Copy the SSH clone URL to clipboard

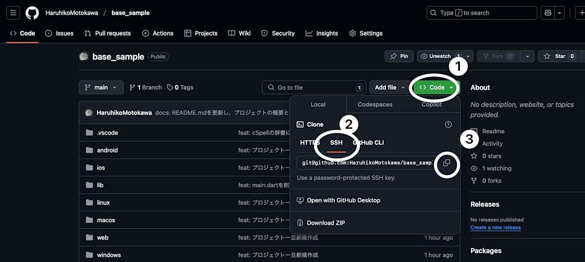pyautogui.click(x=447, y=163)
